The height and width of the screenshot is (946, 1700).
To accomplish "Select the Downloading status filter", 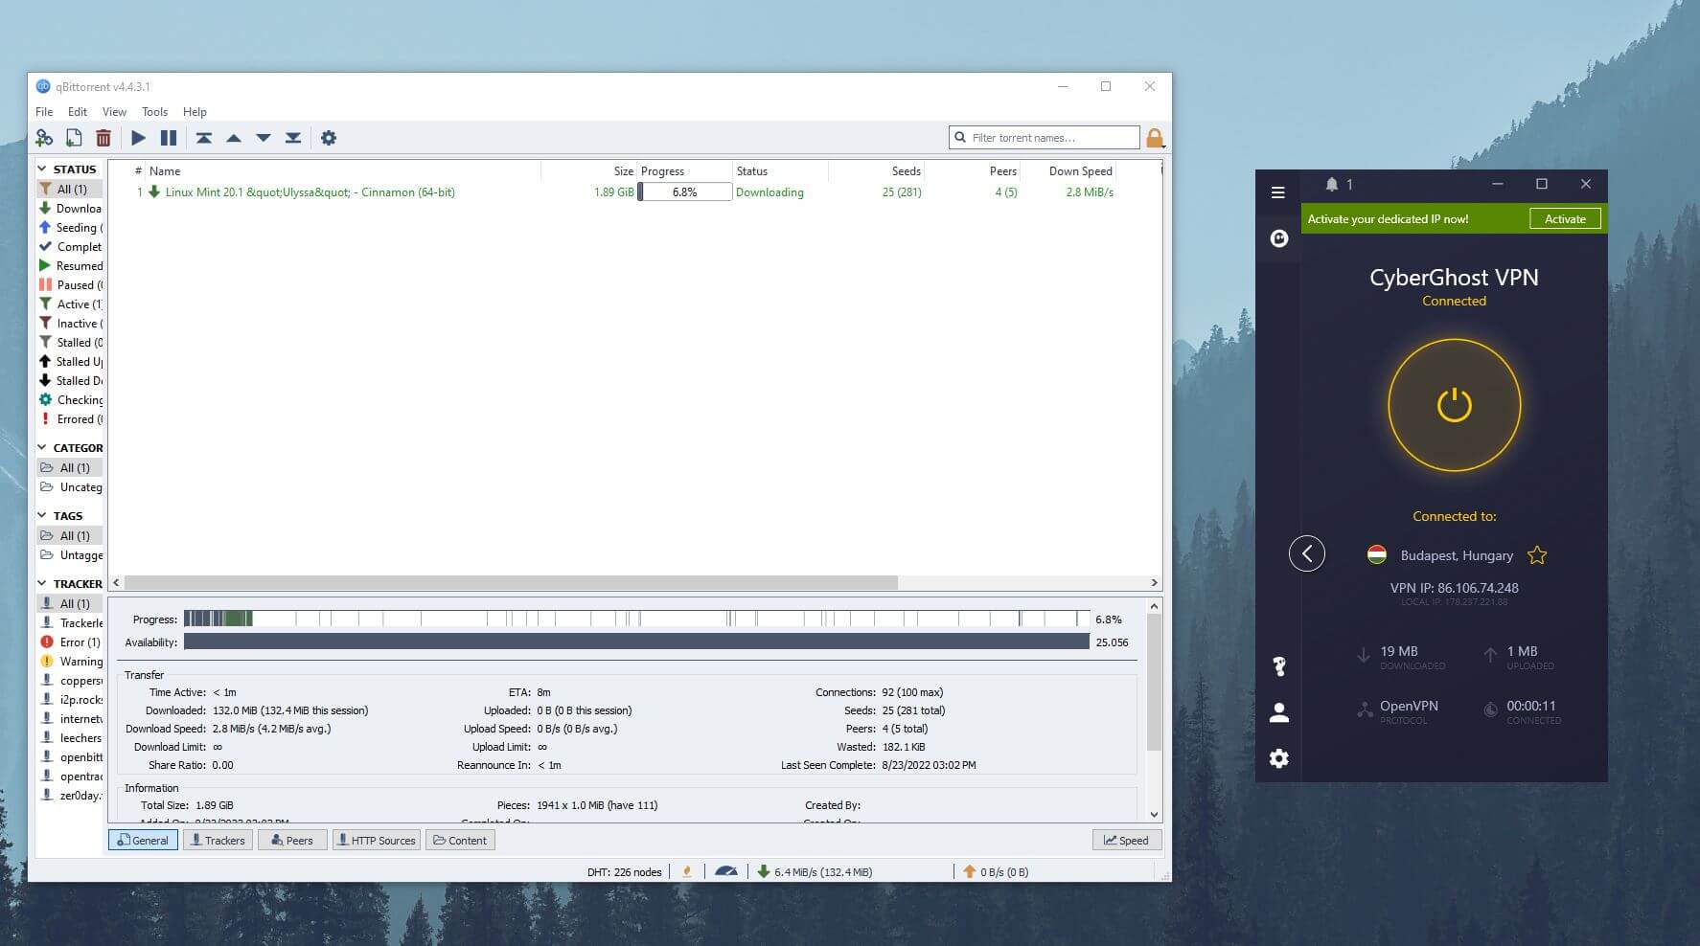I will coord(70,209).
